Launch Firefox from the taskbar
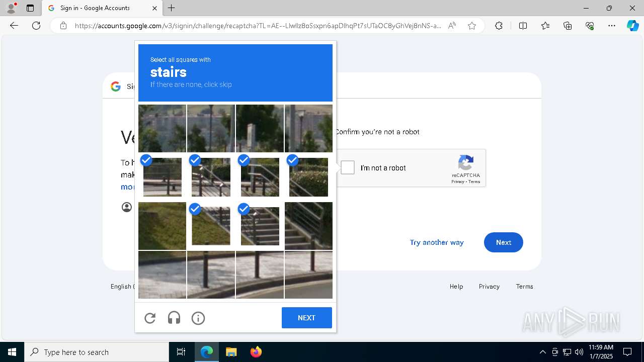Viewport: 644px width, 362px height. coord(256,352)
